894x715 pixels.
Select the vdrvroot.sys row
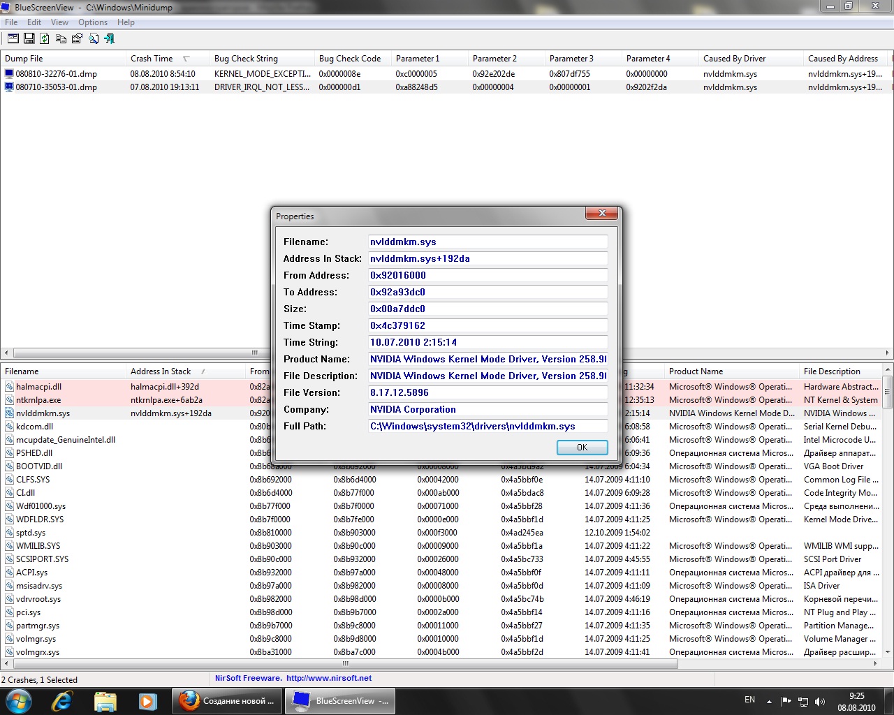pos(441,599)
